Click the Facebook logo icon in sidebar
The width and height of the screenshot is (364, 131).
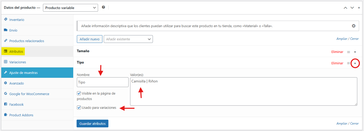(6, 104)
